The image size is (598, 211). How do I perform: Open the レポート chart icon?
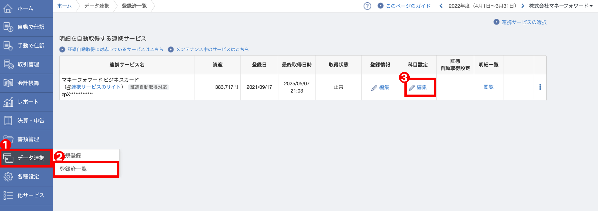point(8,102)
